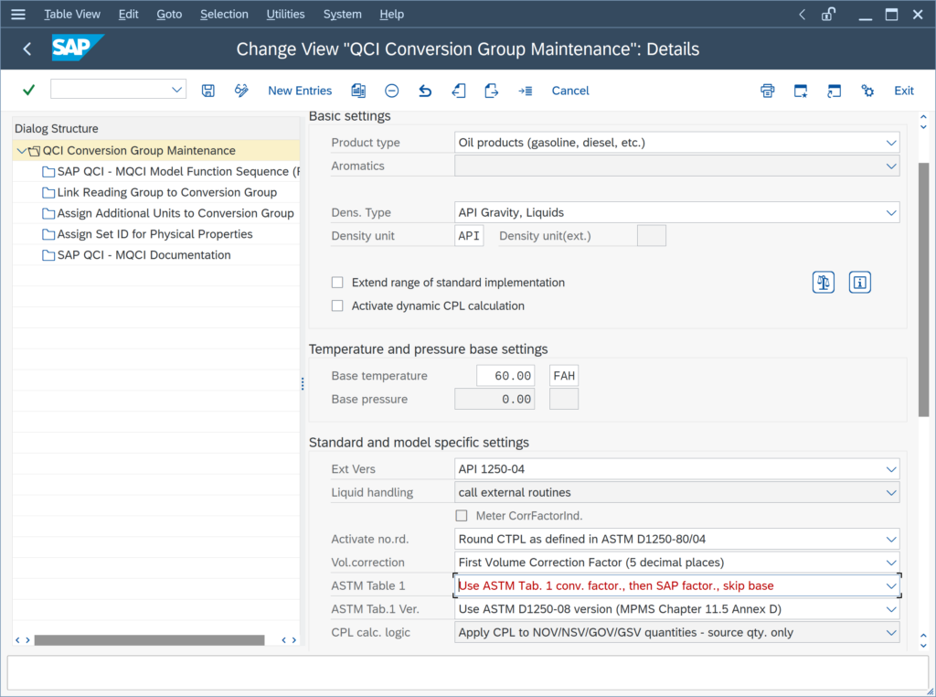Go to the next entry icon
This screenshot has width=936, height=697.
491,91
